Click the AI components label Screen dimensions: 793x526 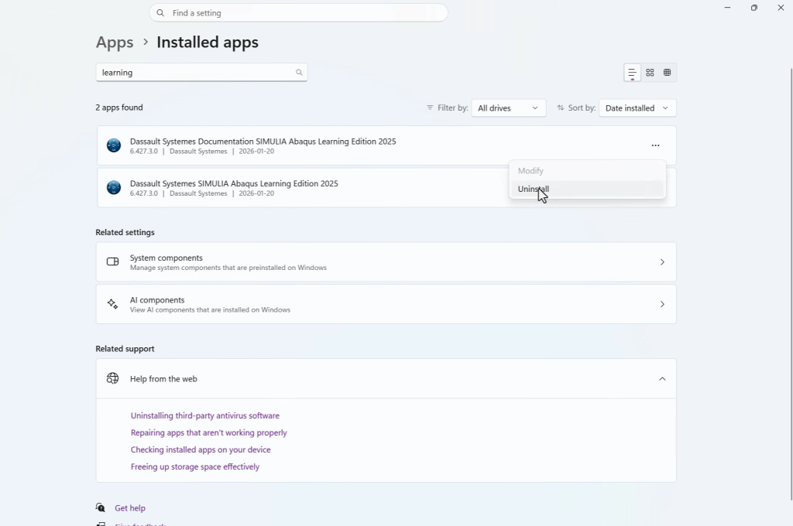156,299
